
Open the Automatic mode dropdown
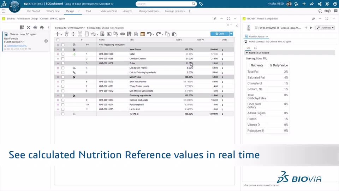[x=325, y=28]
